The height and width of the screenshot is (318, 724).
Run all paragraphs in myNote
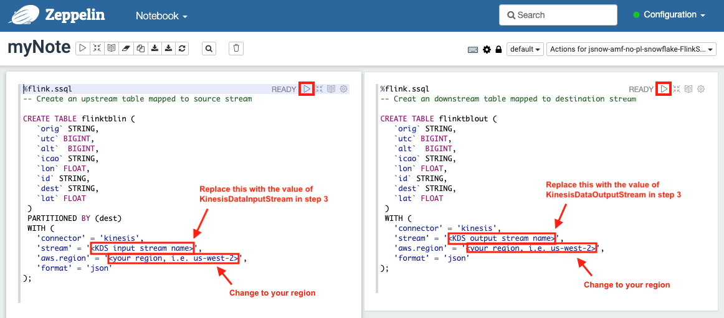pos(82,49)
